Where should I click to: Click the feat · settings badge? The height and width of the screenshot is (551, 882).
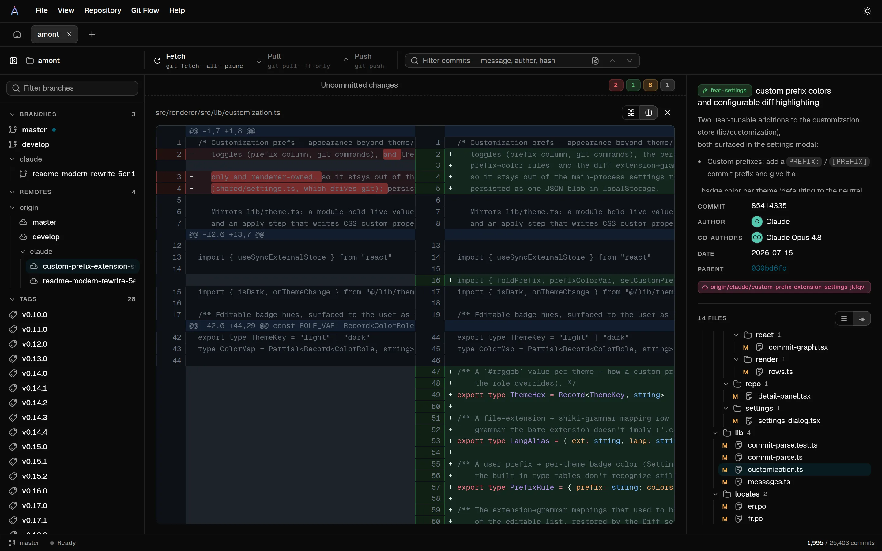pos(725,90)
